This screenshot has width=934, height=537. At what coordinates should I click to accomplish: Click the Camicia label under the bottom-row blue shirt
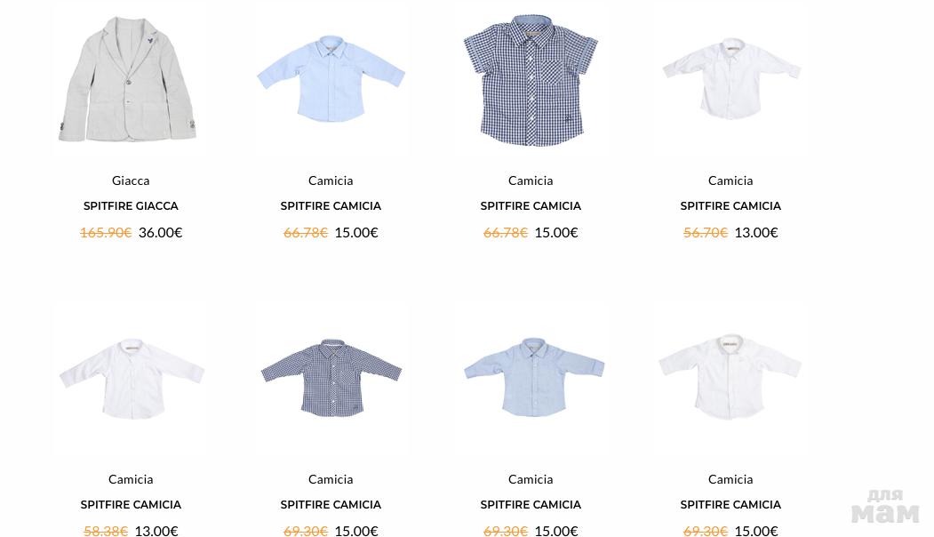[x=531, y=479]
